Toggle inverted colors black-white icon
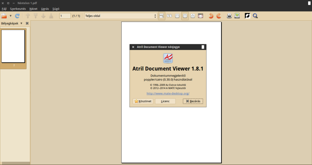 pyautogui.click(x=247, y=16)
